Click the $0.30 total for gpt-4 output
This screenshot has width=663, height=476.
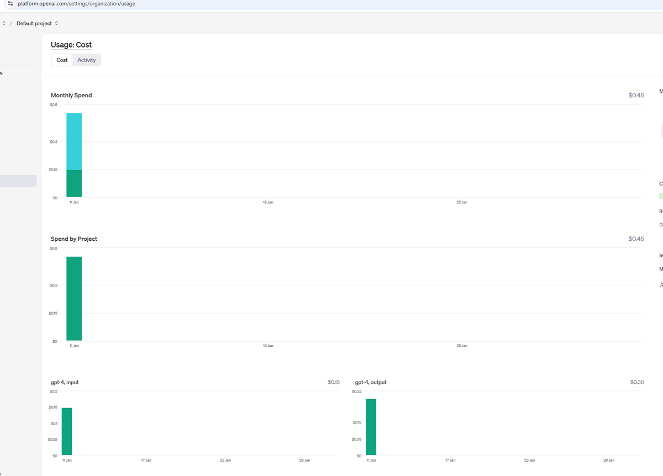click(637, 382)
